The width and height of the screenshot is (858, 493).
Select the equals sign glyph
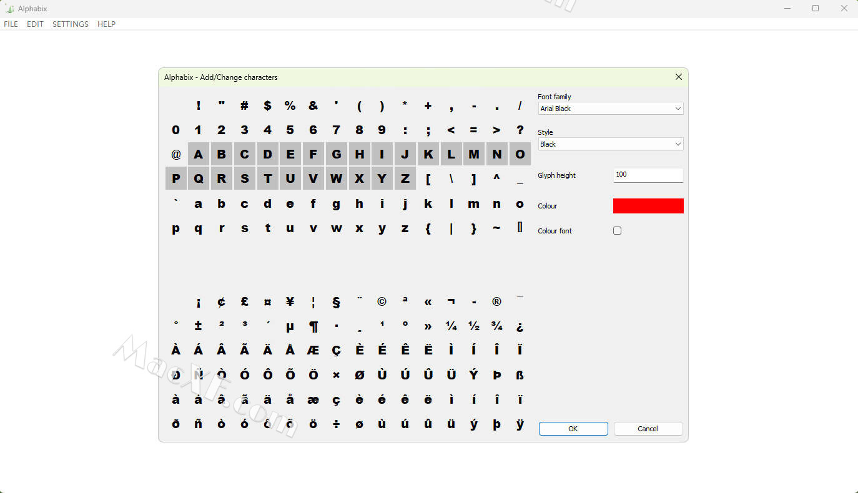coord(474,130)
